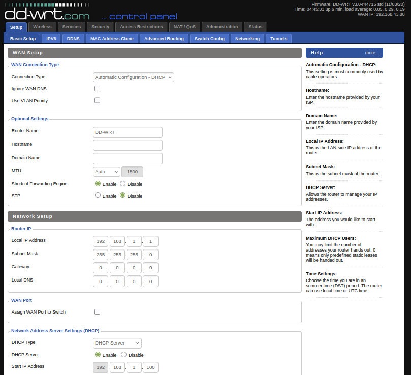The width and height of the screenshot is (411, 375).
Task: Click the WAN IP: 192.168.43.88 text
Action: click(381, 14)
